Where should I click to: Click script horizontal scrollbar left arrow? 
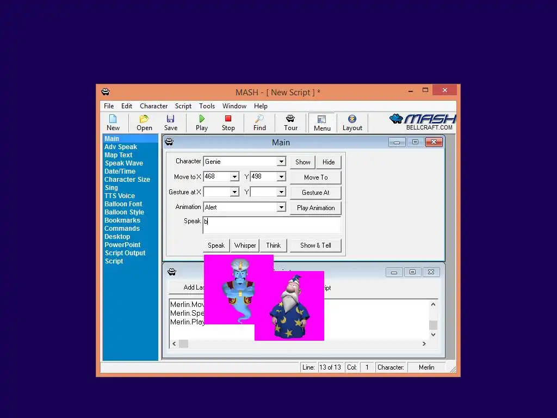click(174, 344)
